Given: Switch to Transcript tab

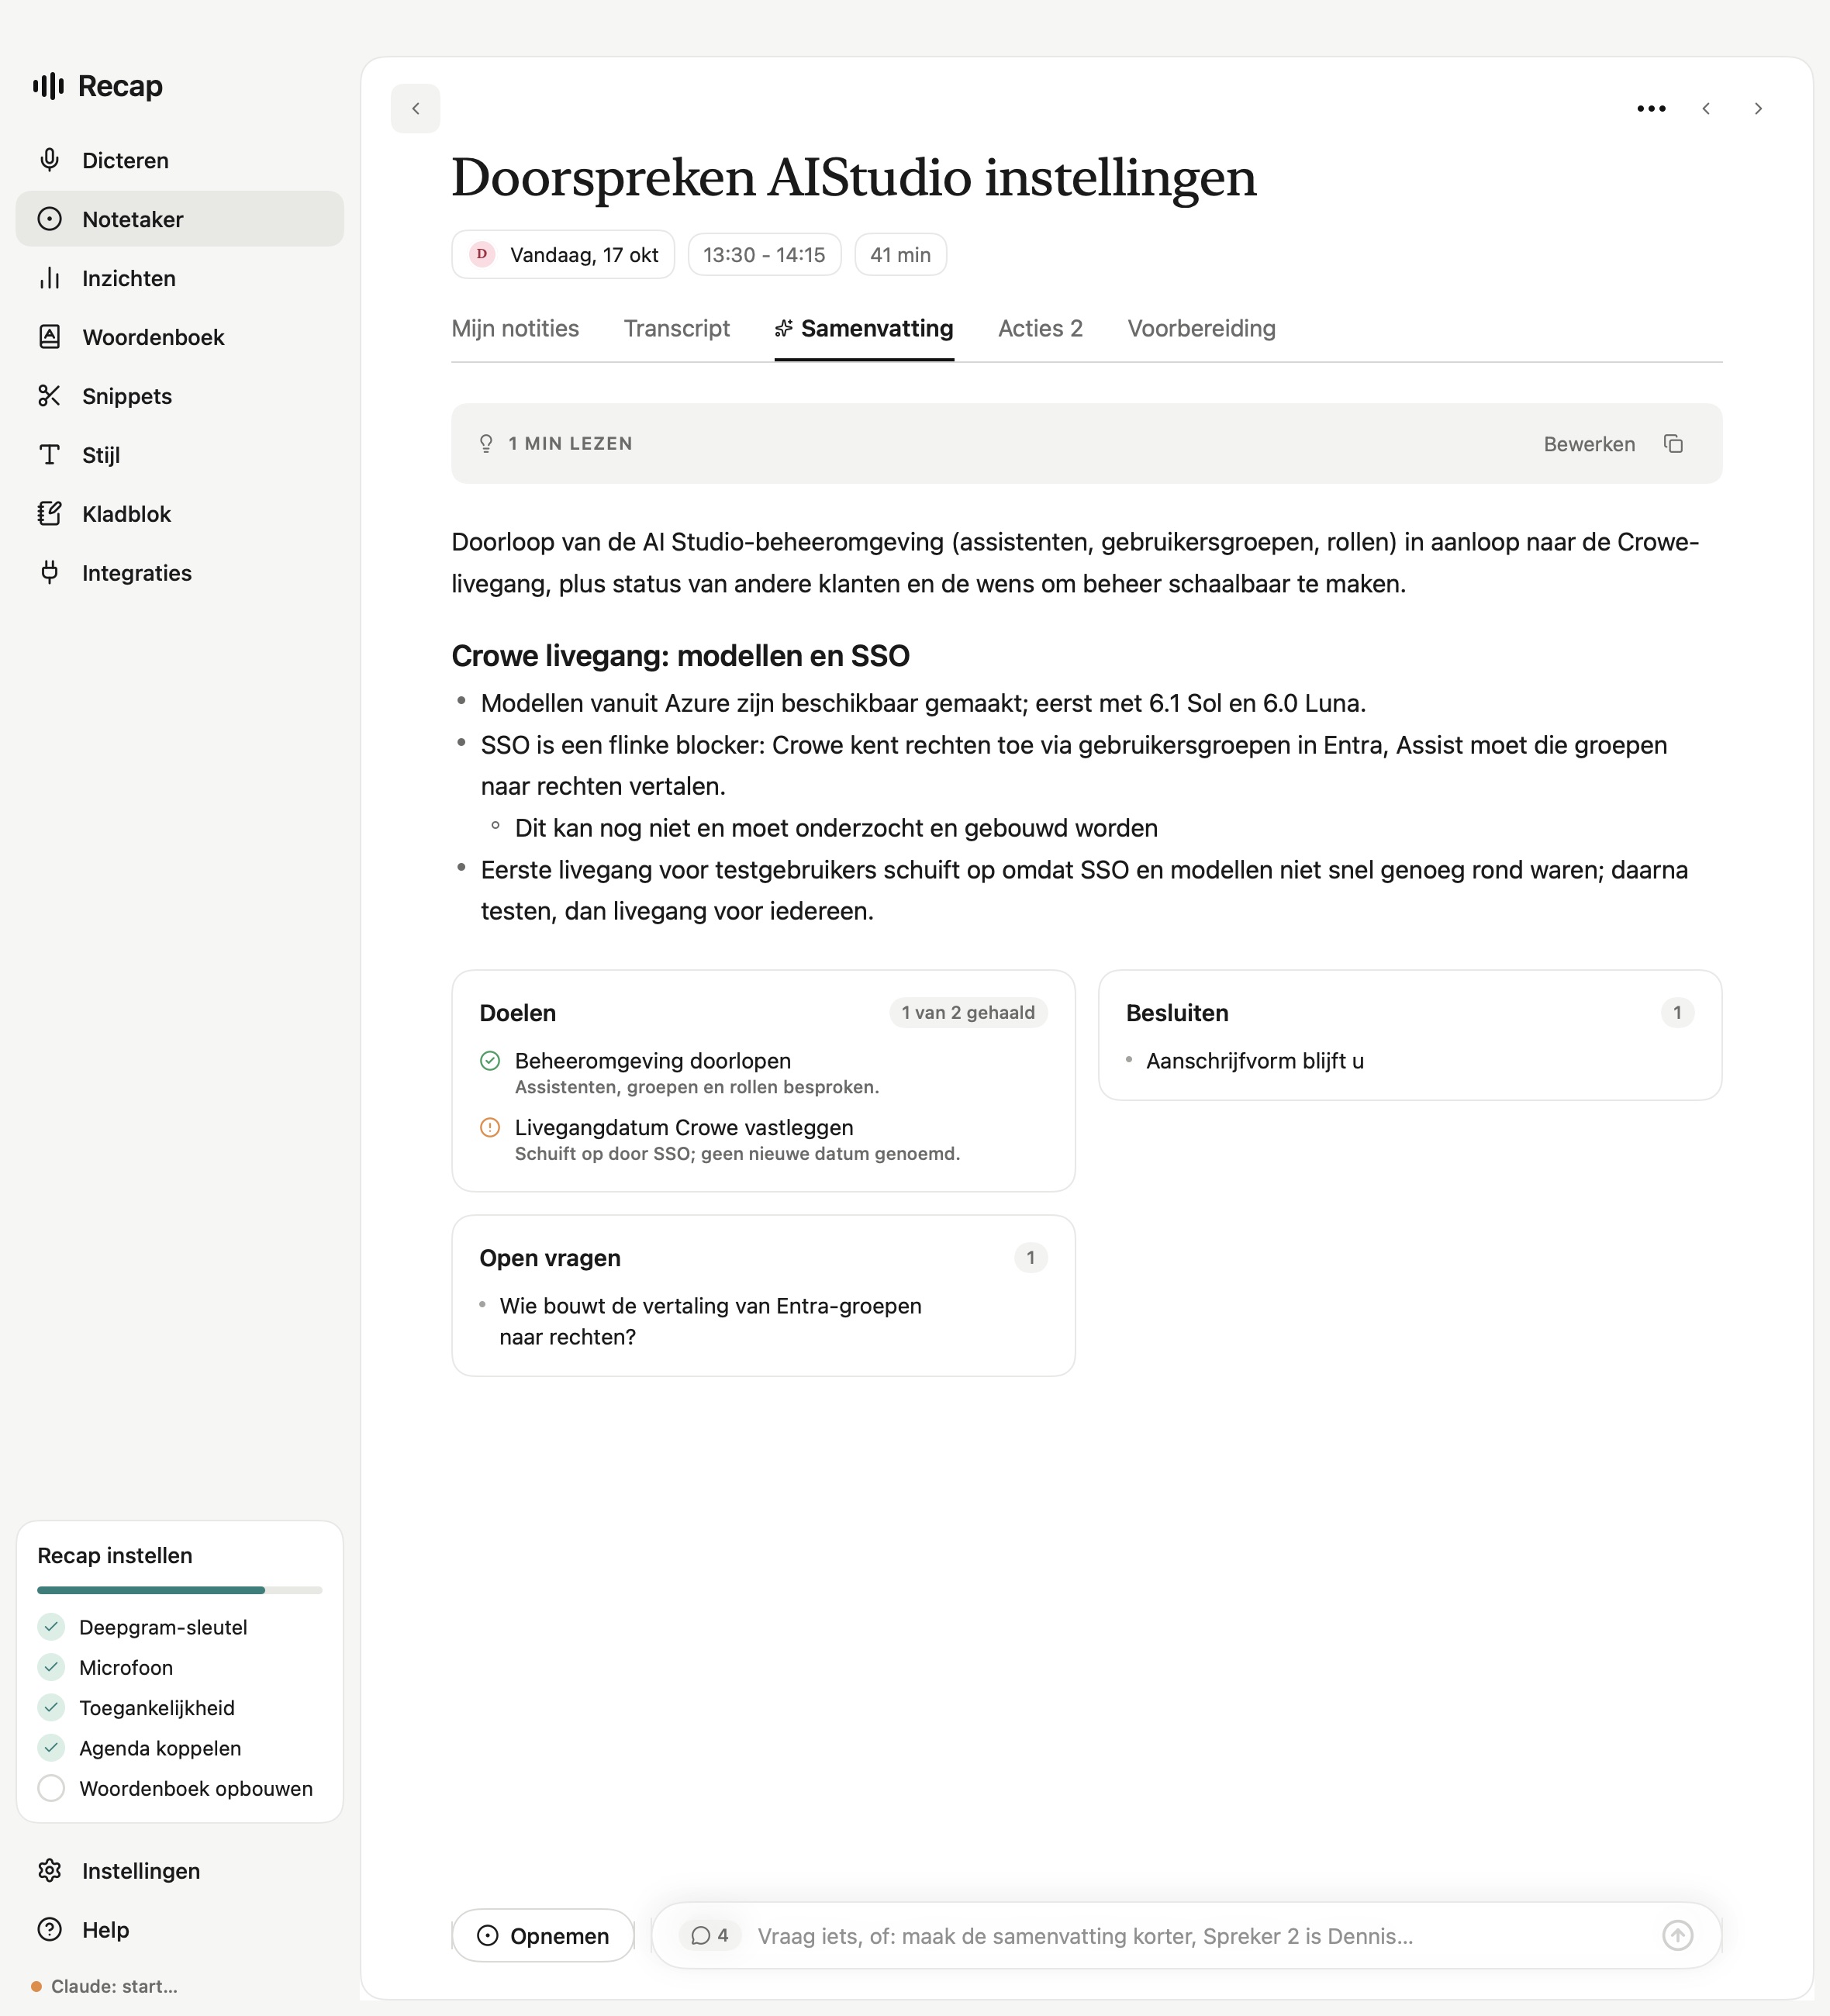Looking at the screenshot, I should coord(677,329).
